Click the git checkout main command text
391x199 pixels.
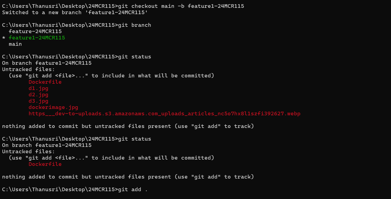click(181, 6)
